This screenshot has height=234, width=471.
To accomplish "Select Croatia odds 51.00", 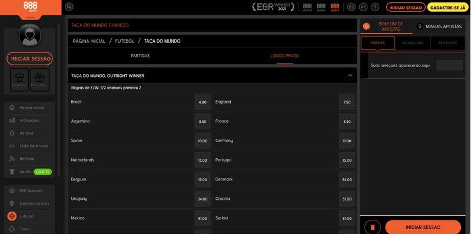I will (x=347, y=199).
